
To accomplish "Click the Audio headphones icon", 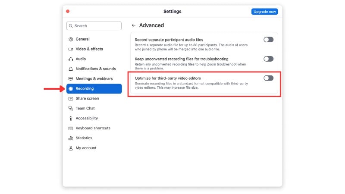I will [71, 59].
